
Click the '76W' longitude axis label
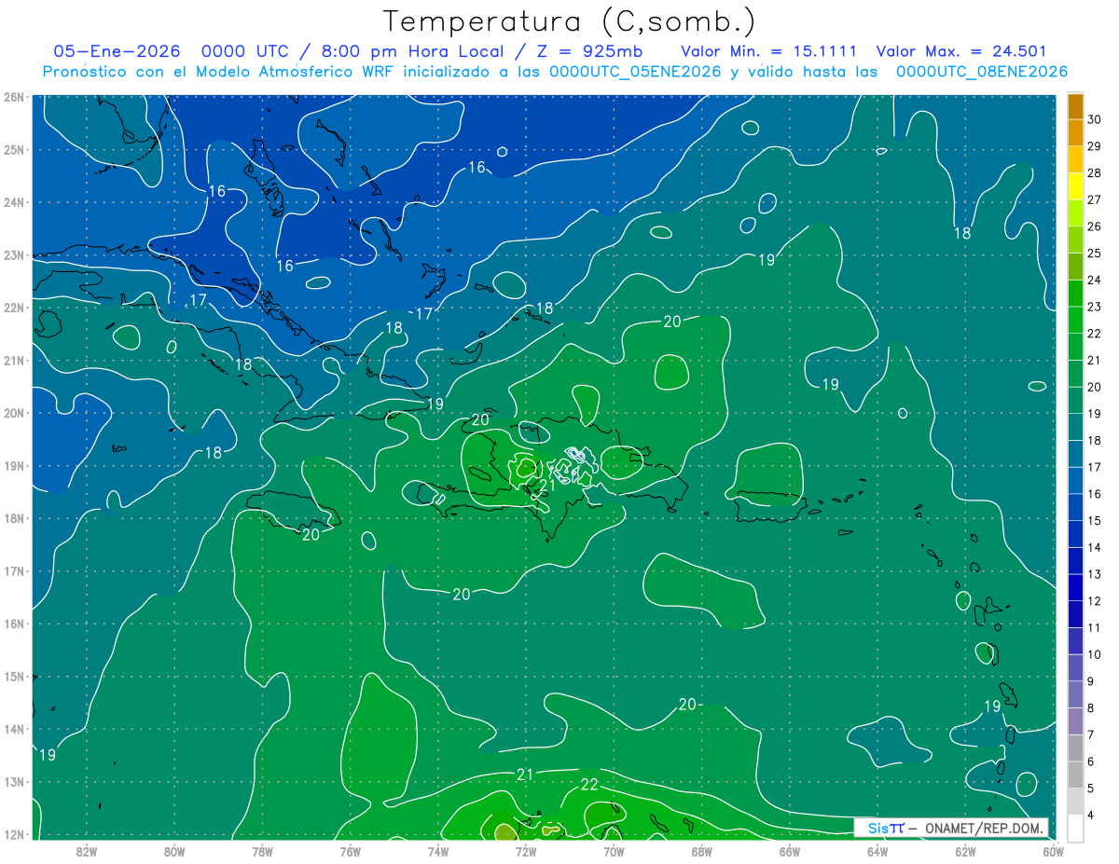[351, 850]
